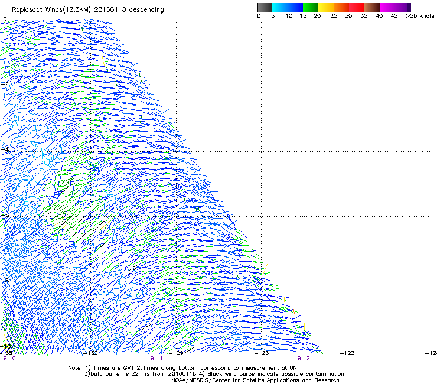Click the gray 0-5 knots legend segment
437x384 pixels.
pyautogui.click(x=265, y=7)
